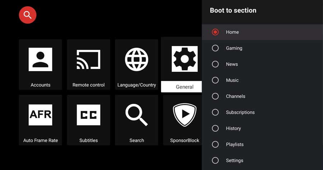Click the Boot to section header
The width and height of the screenshot is (323, 170).
click(233, 10)
